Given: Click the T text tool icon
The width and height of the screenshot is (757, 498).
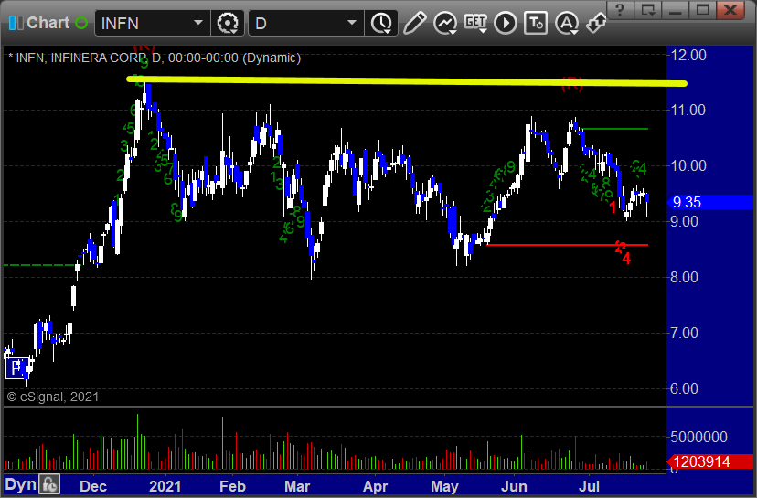Looking at the screenshot, I should [x=536, y=23].
